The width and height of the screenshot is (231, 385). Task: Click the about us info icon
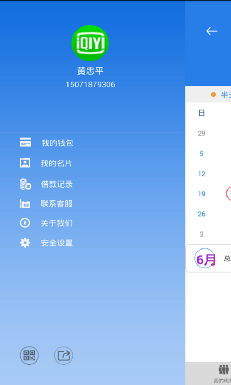point(25,223)
